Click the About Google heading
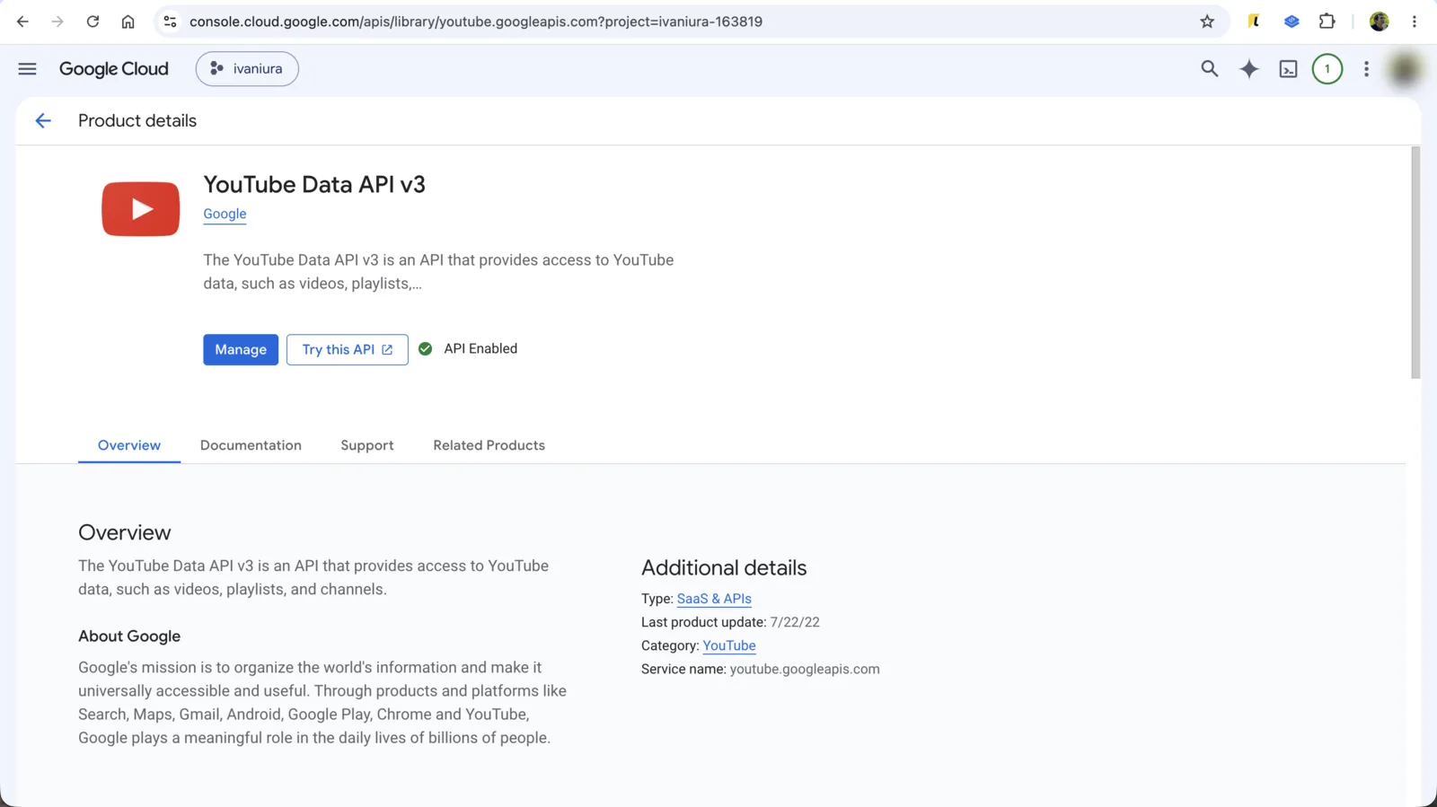The width and height of the screenshot is (1437, 807). (x=129, y=636)
